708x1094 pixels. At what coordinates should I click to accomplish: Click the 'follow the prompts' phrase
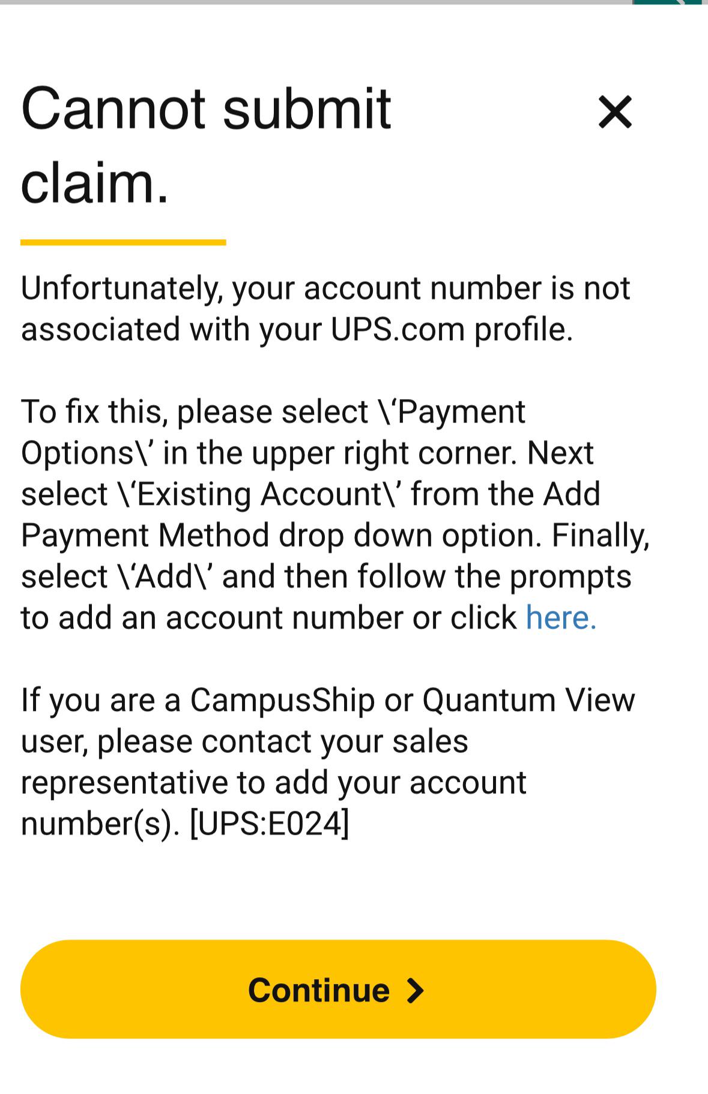tap(494, 577)
